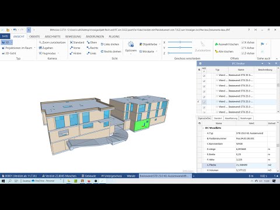Click the Zoom zurücksetzen camera icon

(x=40, y=43)
